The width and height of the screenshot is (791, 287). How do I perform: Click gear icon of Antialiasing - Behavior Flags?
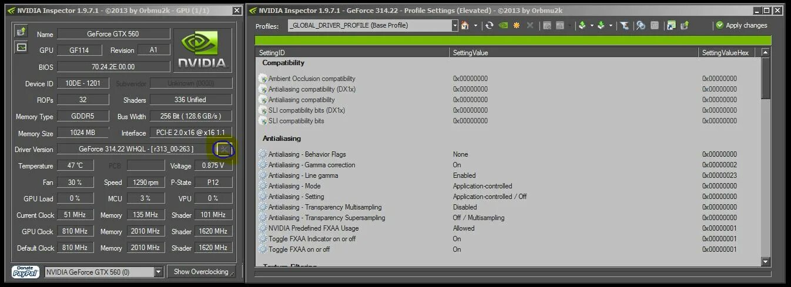(x=263, y=154)
